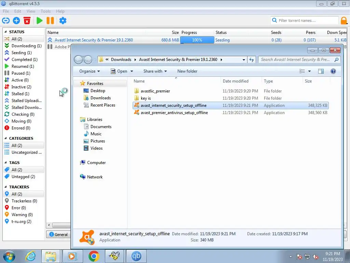Open the Organize dropdown menu
The height and width of the screenshot is (263, 350).
click(x=90, y=71)
